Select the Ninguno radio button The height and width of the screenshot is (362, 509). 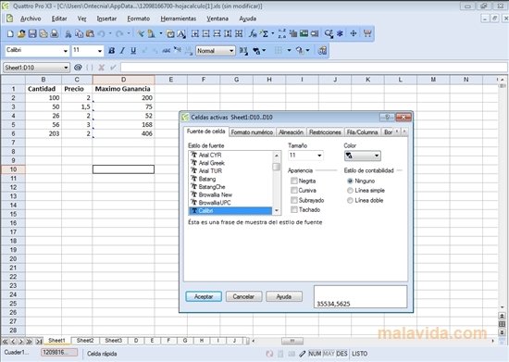coord(350,181)
